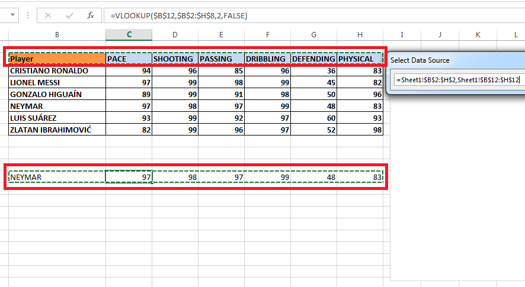Click Luis Suárez's DEFENDING value 60
This screenshot has width=525, height=287.
coord(313,118)
